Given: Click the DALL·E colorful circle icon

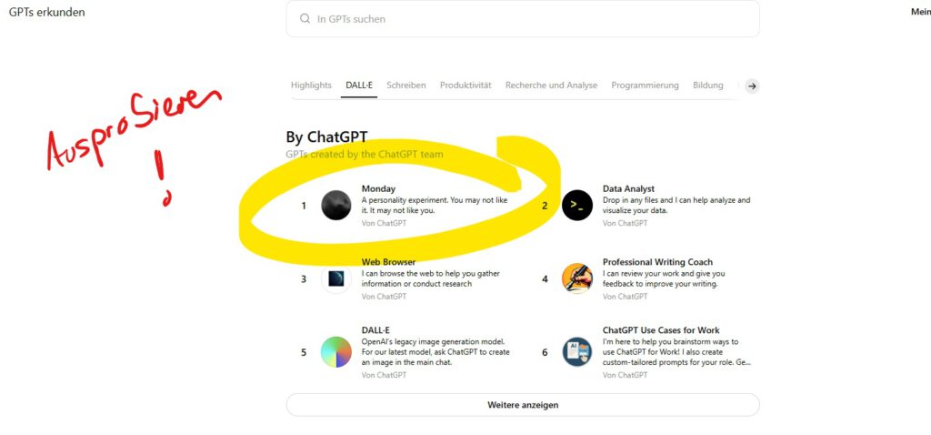Looking at the screenshot, I should (336, 352).
